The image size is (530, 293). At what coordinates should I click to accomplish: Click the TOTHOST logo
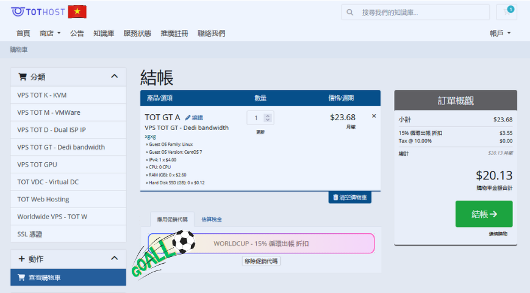(x=38, y=12)
